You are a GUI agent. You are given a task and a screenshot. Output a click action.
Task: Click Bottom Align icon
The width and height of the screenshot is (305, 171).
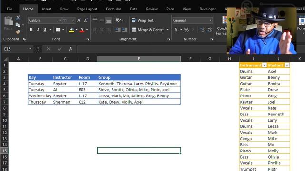[x=109, y=20]
